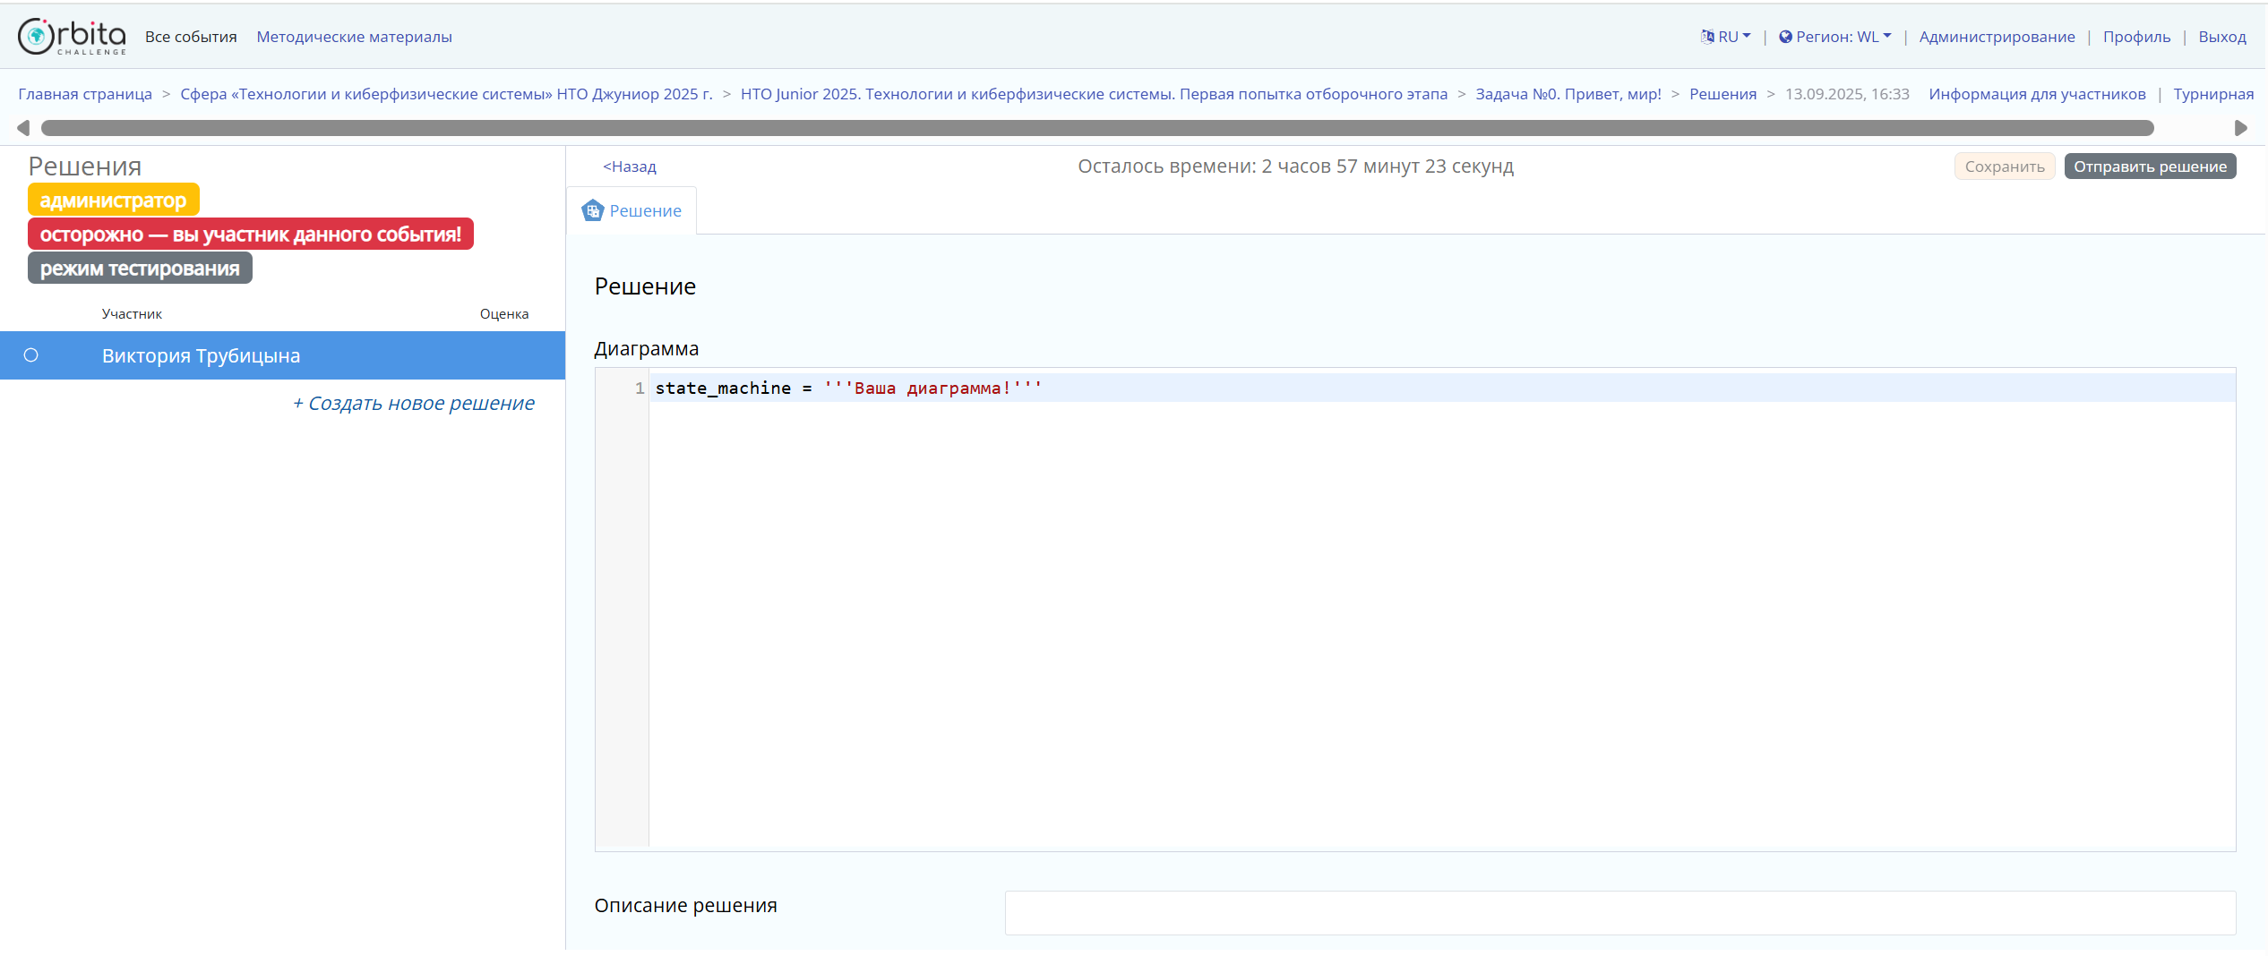Open the Задача №0. Привет, мир! breadcrumb
This screenshot has height=956, width=2268.
pyautogui.click(x=1568, y=94)
